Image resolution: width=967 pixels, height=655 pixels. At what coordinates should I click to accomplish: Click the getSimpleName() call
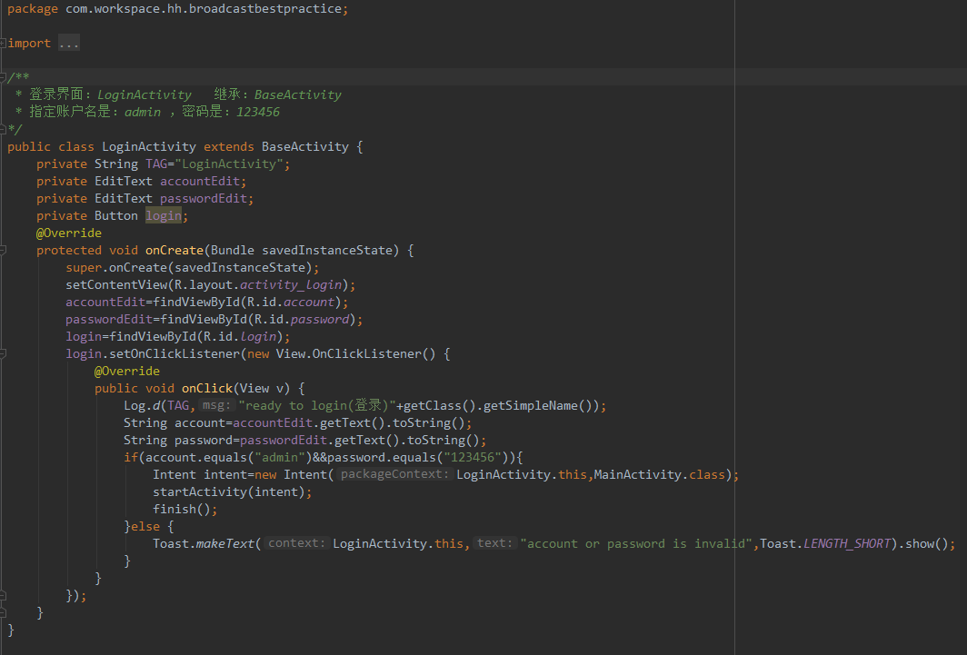[x=538, y=405]
